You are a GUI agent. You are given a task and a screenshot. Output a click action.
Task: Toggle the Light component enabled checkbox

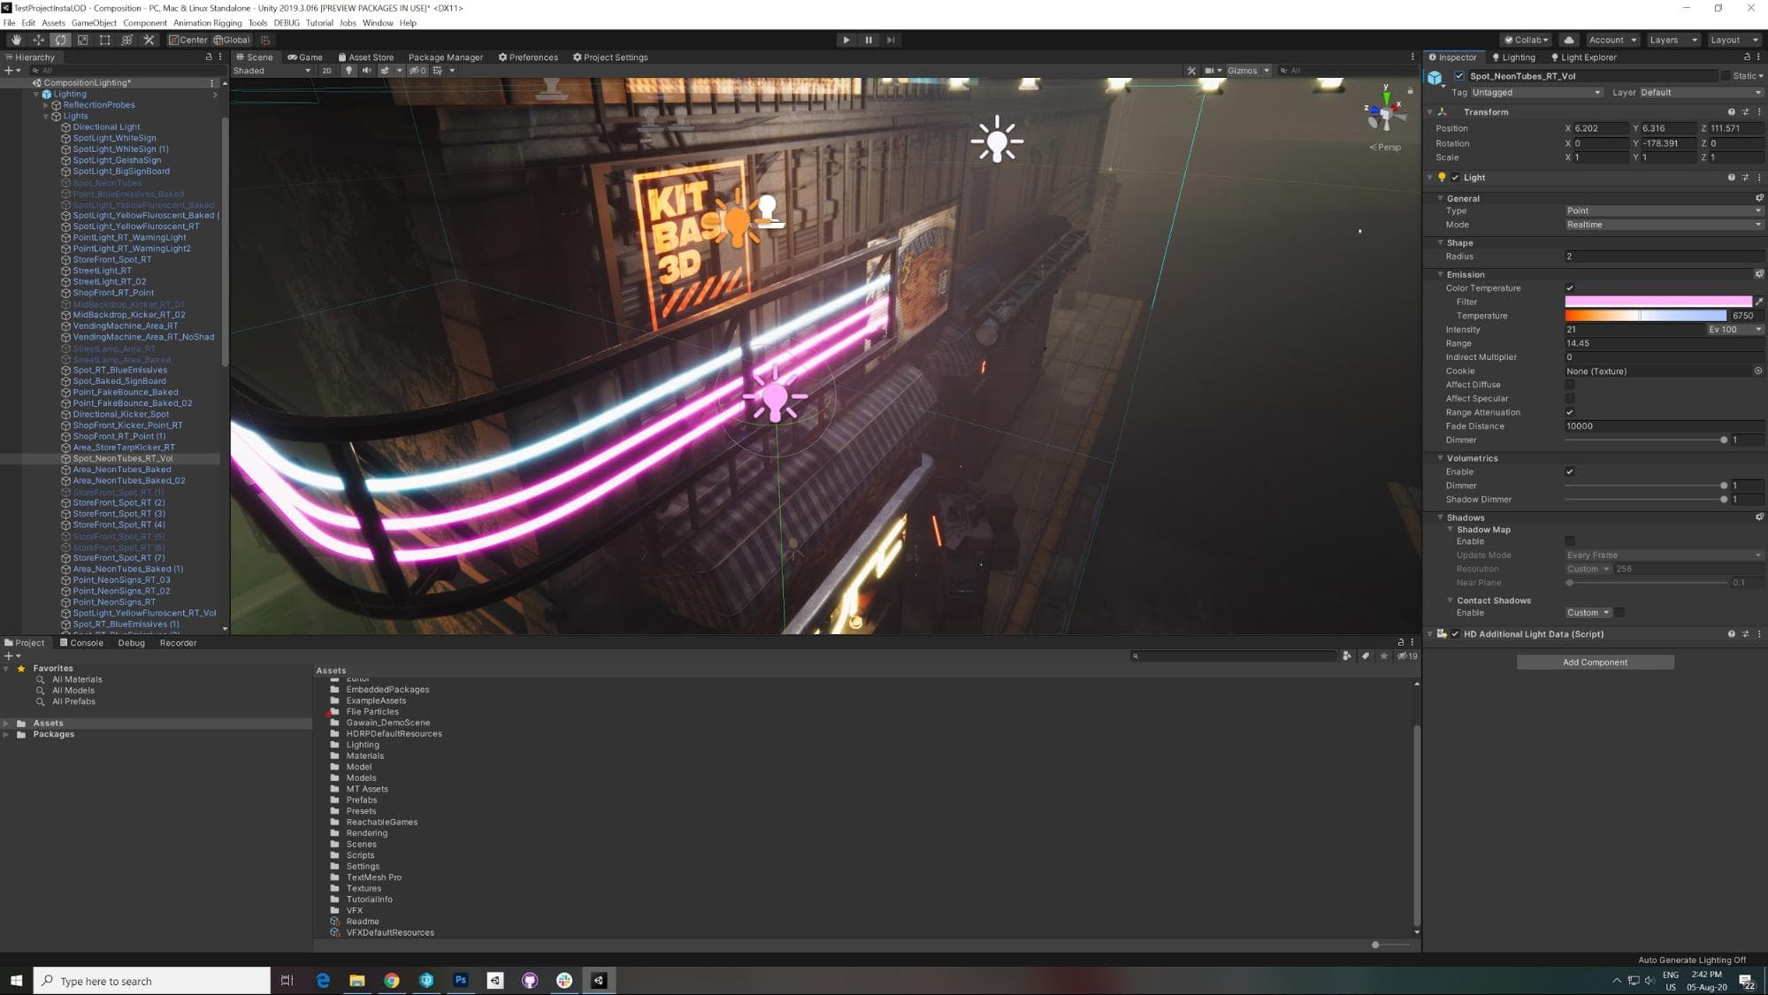click(x=1455, y=178)
